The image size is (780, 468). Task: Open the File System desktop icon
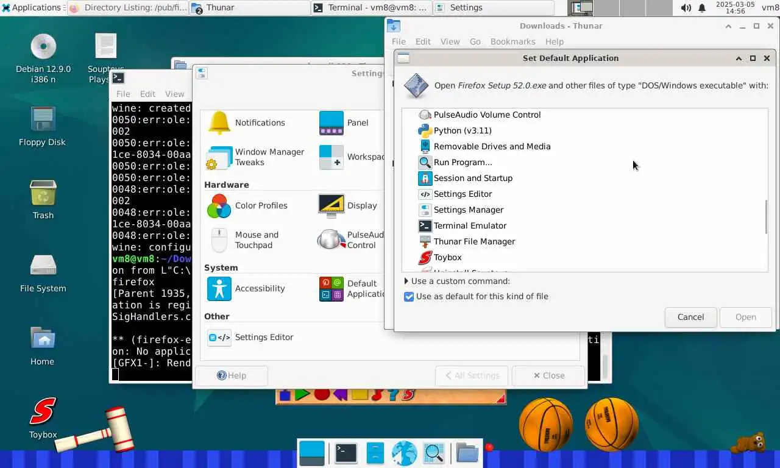43,265
